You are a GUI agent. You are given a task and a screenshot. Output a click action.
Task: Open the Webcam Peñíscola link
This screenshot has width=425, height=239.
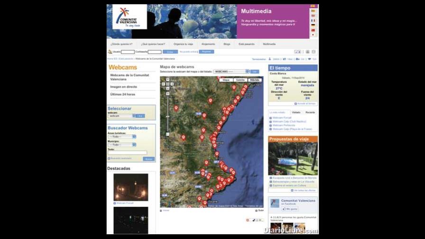[284, 126]
